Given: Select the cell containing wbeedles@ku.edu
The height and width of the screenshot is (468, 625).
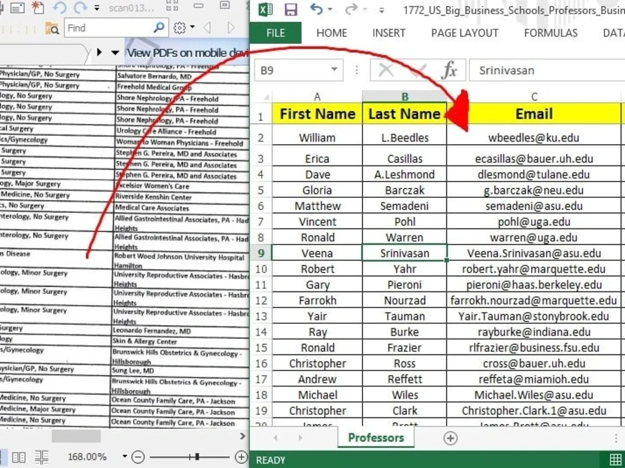Looking at the screenshot, I should click(534, 138).
